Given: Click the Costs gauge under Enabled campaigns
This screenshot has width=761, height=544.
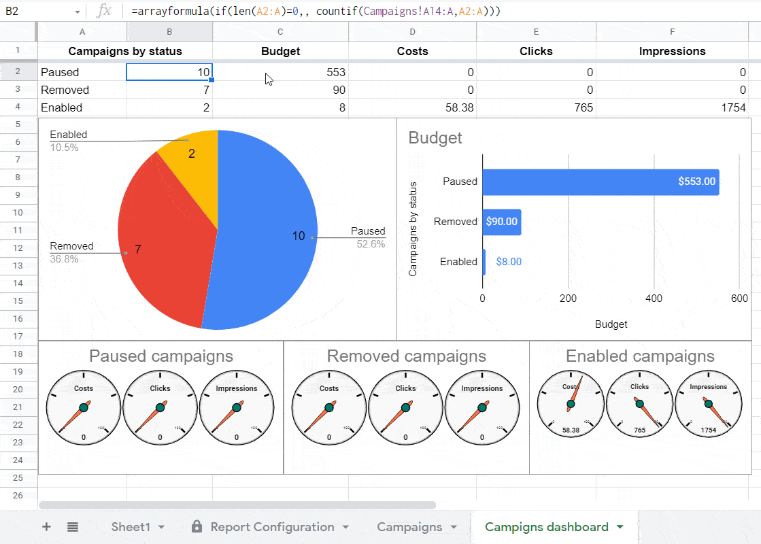Looking at the screenshot, I should pos(570,403).
